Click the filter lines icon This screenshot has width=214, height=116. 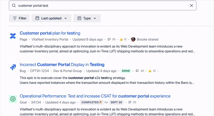tap(15, 18)
